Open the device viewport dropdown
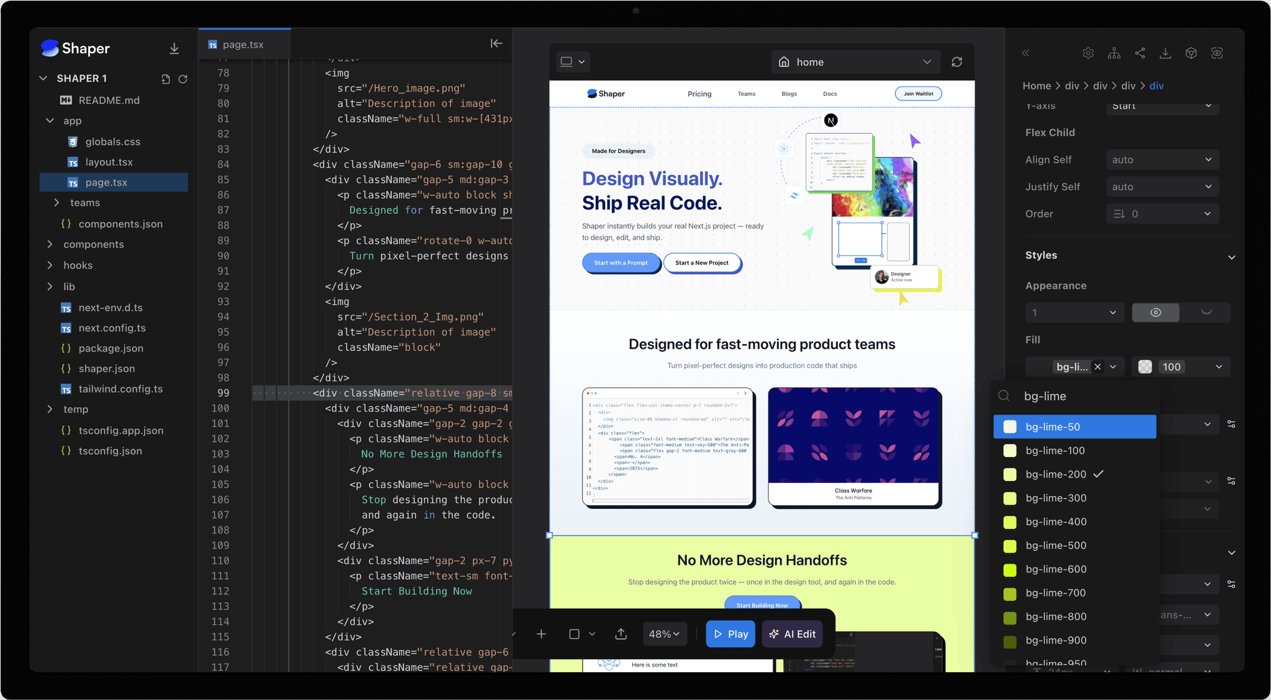 coord(573,61)
